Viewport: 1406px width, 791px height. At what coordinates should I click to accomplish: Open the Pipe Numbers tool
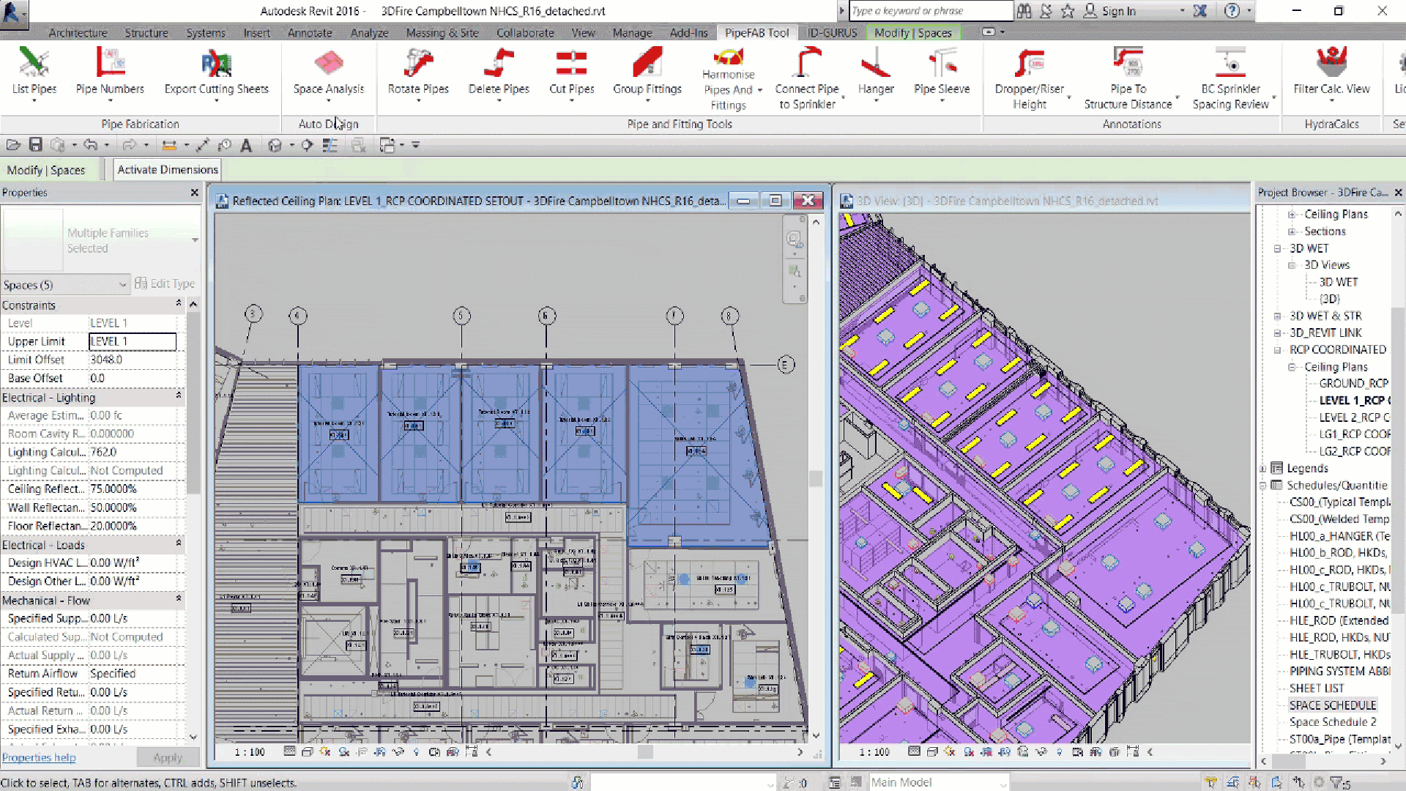110,72
